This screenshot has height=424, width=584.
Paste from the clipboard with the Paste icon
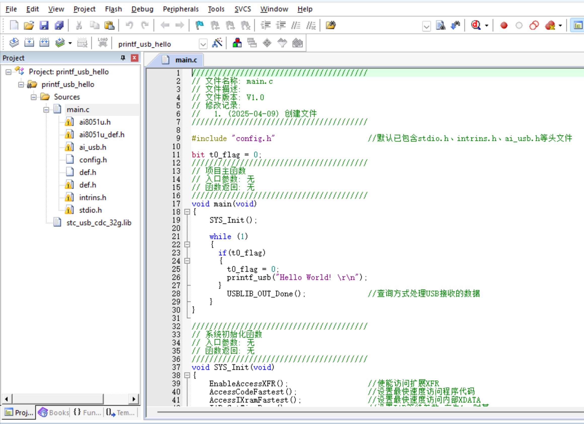coord(109,25)
